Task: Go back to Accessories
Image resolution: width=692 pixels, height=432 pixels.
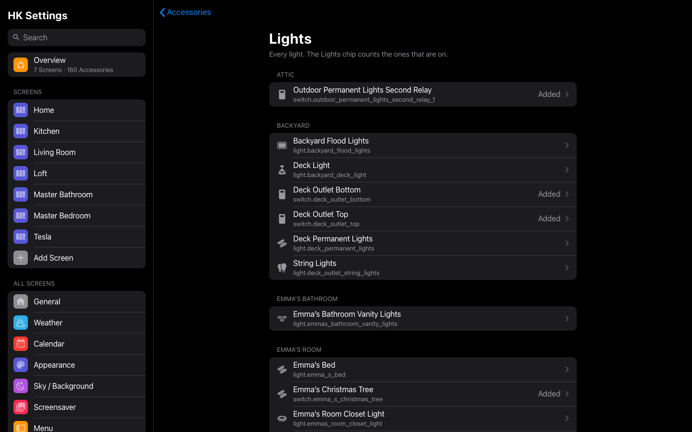Action: (x=185, y=12)
